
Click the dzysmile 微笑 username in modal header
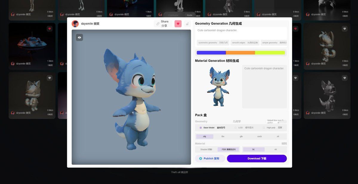[90, 24]
